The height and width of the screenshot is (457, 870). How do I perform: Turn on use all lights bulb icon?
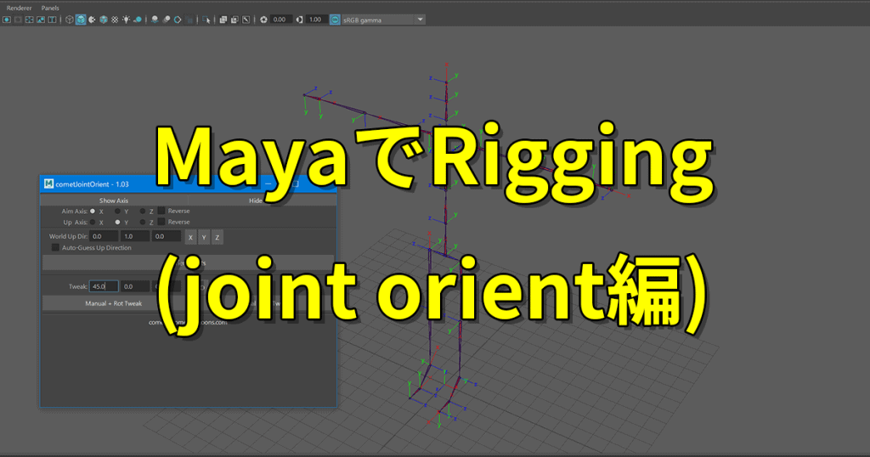tap(127, 20)
